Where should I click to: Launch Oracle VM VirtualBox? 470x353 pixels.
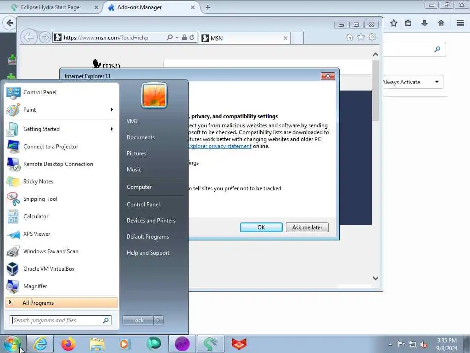click(62, 268)
